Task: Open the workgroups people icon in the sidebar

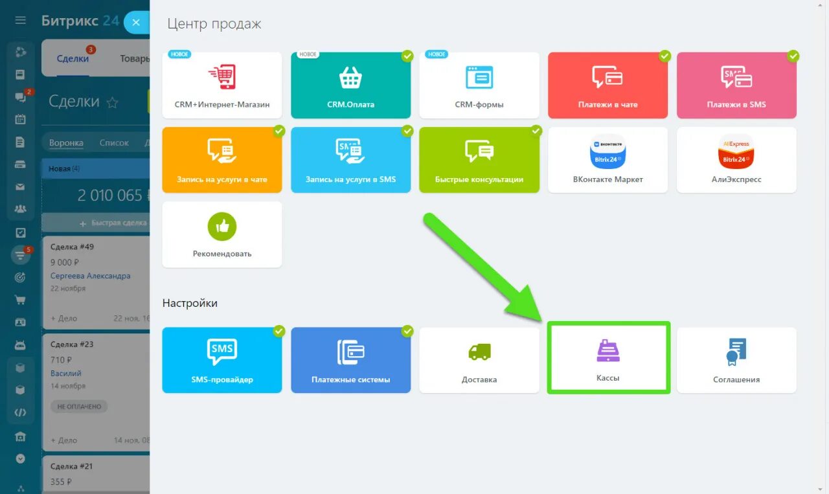Action: click(20, 210)
